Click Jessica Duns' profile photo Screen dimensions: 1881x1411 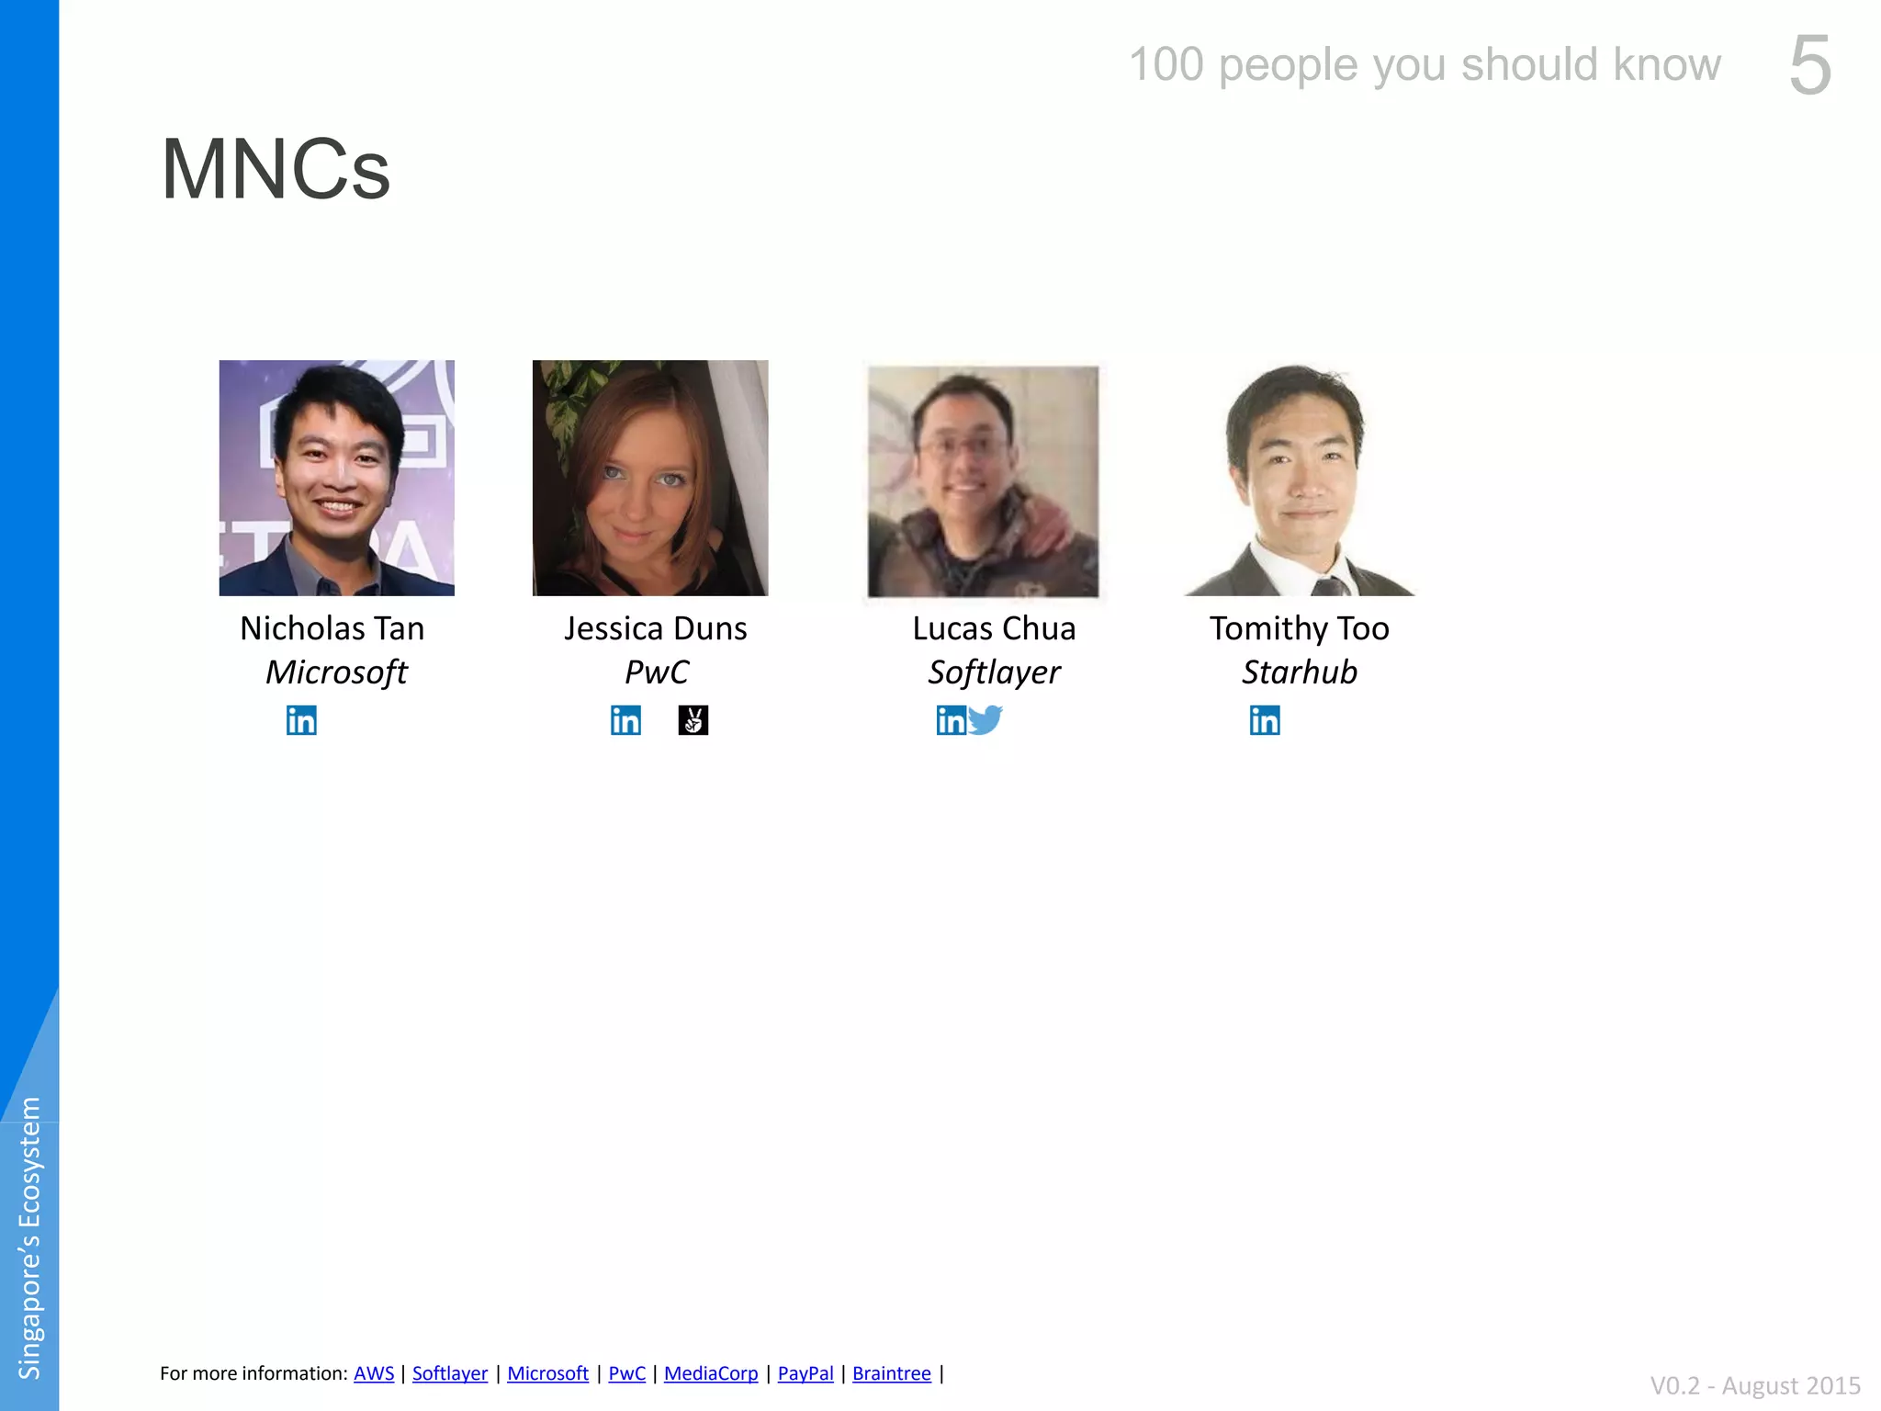(x=650, y=478)
